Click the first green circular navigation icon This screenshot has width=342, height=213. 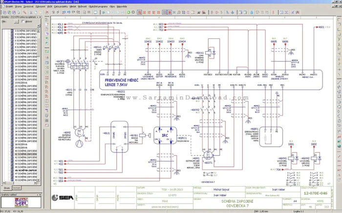point(128,12)
